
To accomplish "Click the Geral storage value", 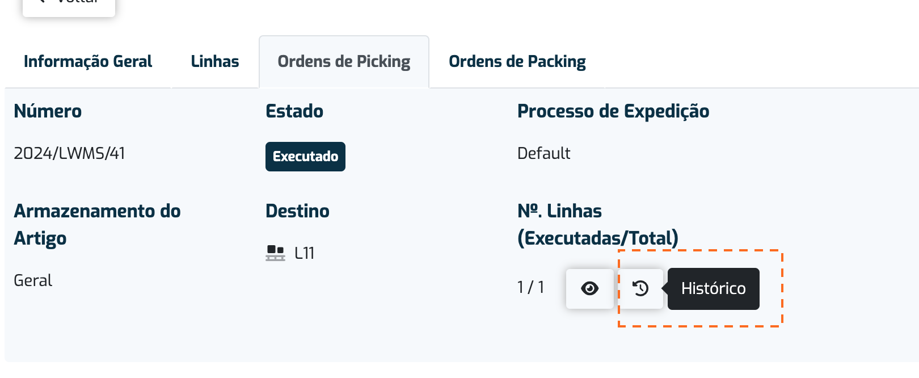I will 33,280.
